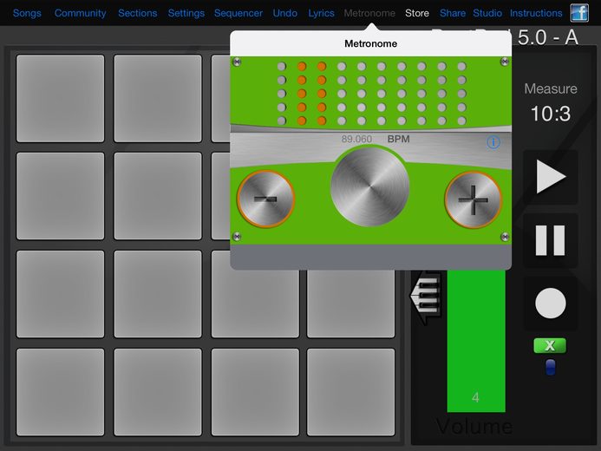The width and height of the screenshot is (601, 451).
Task: Select Metronome in the top bar
Action: pos(369,13)
